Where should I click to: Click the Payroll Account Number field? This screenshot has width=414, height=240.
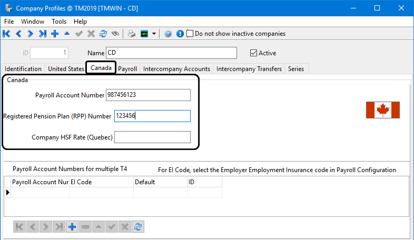(148, 95)
